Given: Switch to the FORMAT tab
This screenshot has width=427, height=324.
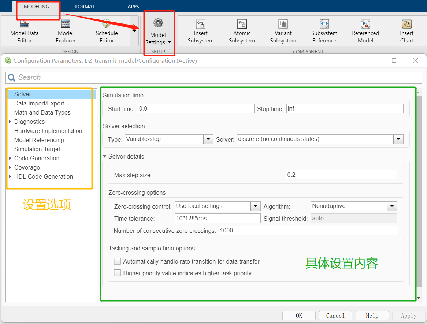Looking at the screenshot, I should 85,7.
